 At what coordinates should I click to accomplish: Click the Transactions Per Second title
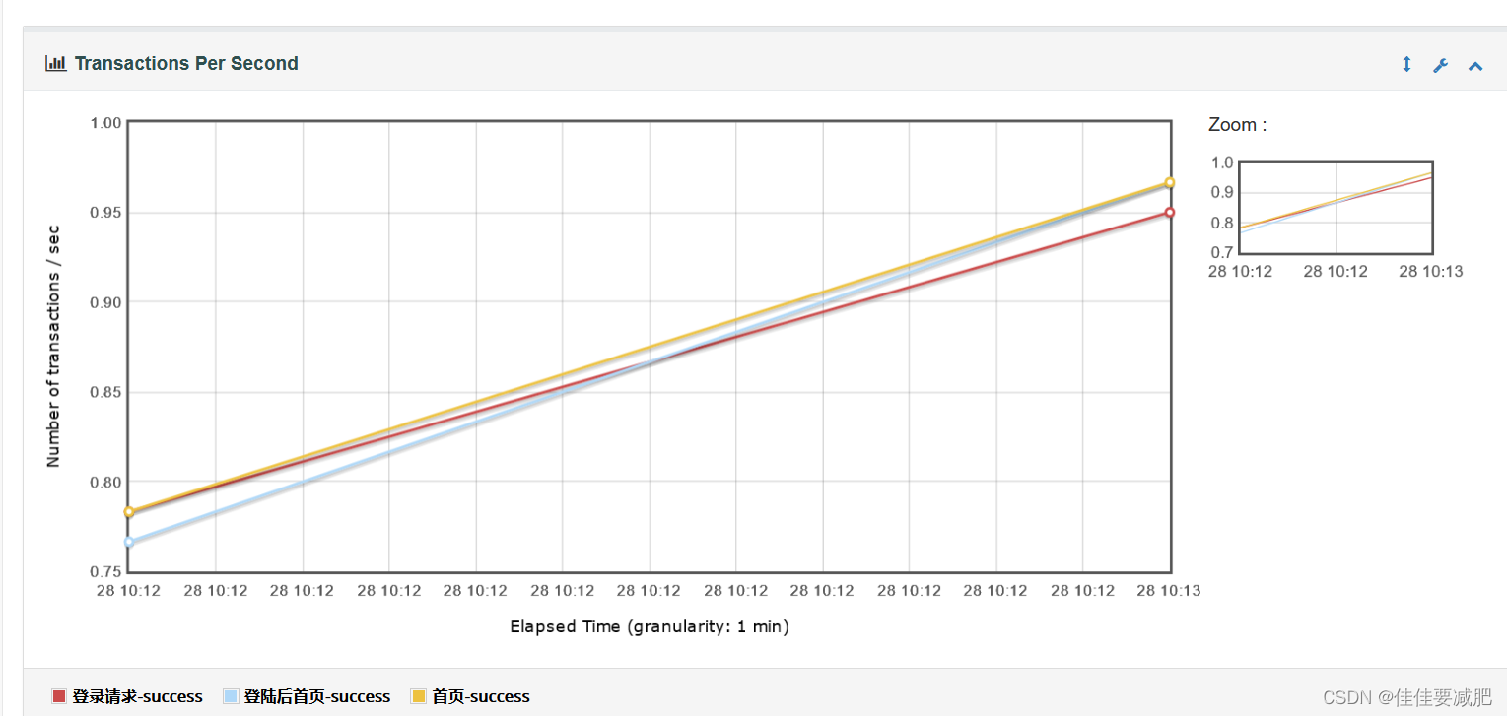186,63
